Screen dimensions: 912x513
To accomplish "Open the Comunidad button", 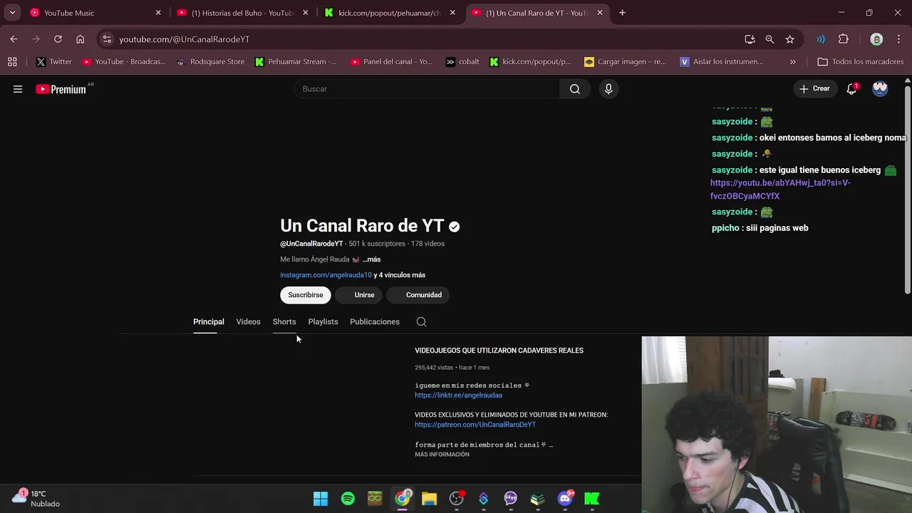I will coord(419,295).
